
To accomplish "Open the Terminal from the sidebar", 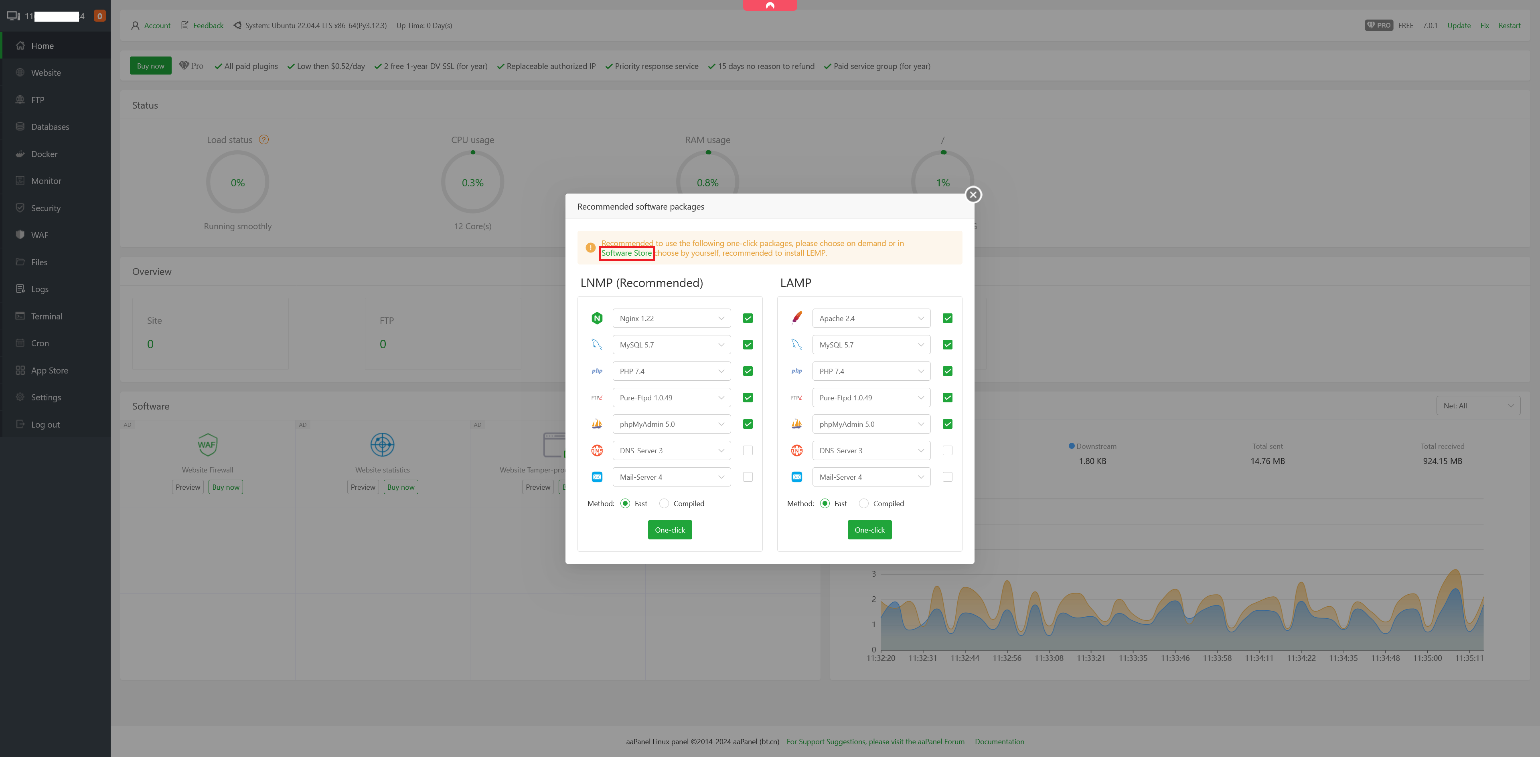I will click(x=47, y=316).
